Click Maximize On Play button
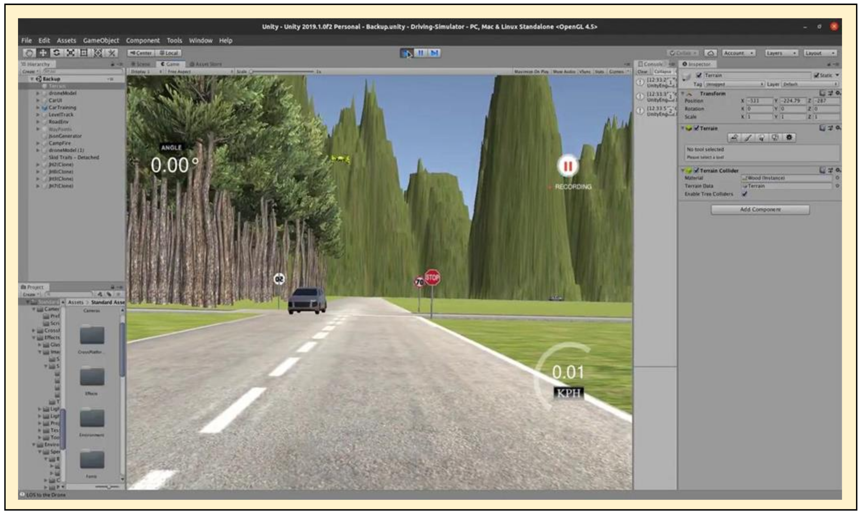The width and height of the screenshot is (862, 515). coord(531,72)
